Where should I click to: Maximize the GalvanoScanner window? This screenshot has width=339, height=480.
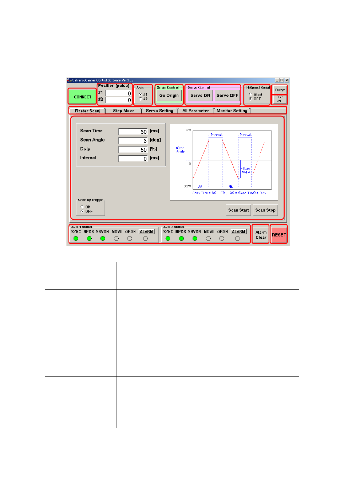[282, 80]
